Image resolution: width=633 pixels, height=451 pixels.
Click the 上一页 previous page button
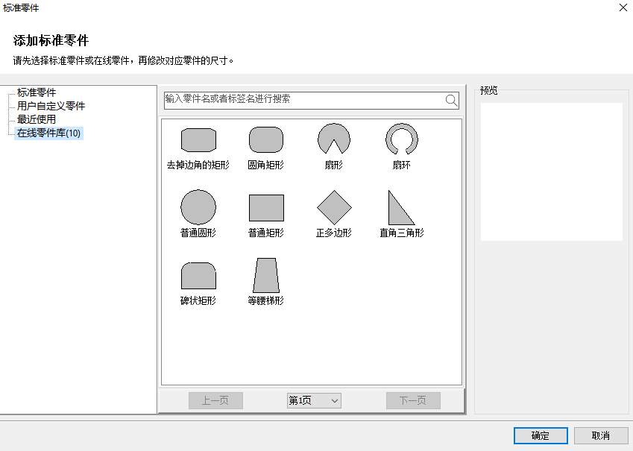tap(215, 400)
